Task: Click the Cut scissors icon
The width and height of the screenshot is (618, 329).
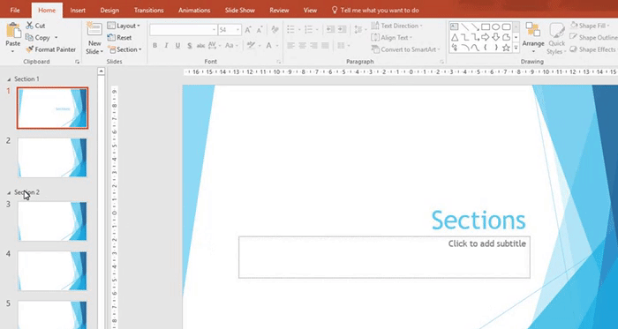Action: pyautogui.click(x=29, y=26)
